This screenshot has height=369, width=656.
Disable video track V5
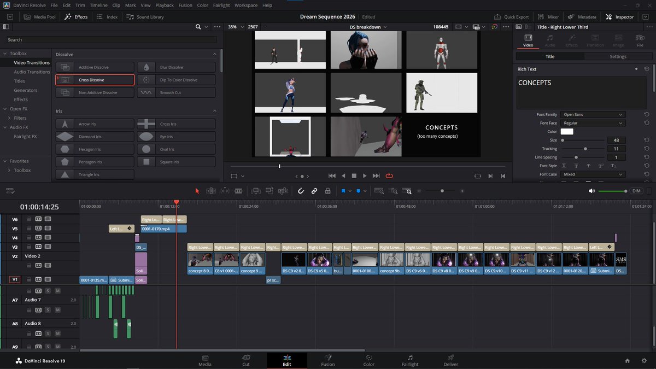point(48,228)
